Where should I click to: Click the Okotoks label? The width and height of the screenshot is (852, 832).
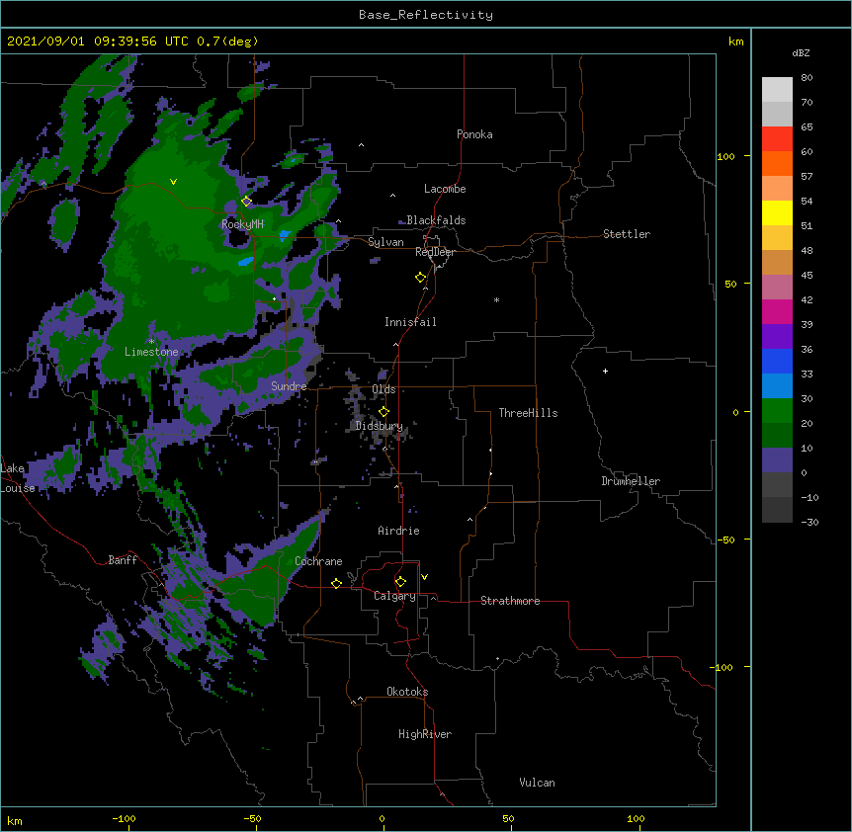pyautogui.click(x=407, y=692)
